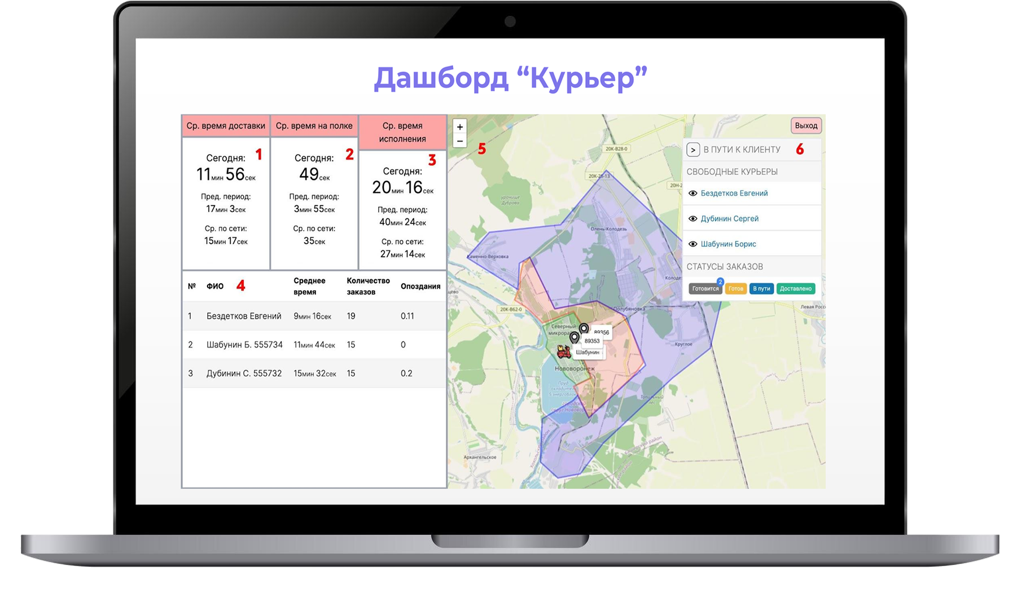Toggle eye icon for Дубинин Сергей
The width and height of the screenshot is (1017, 594).
click(692, 219)
